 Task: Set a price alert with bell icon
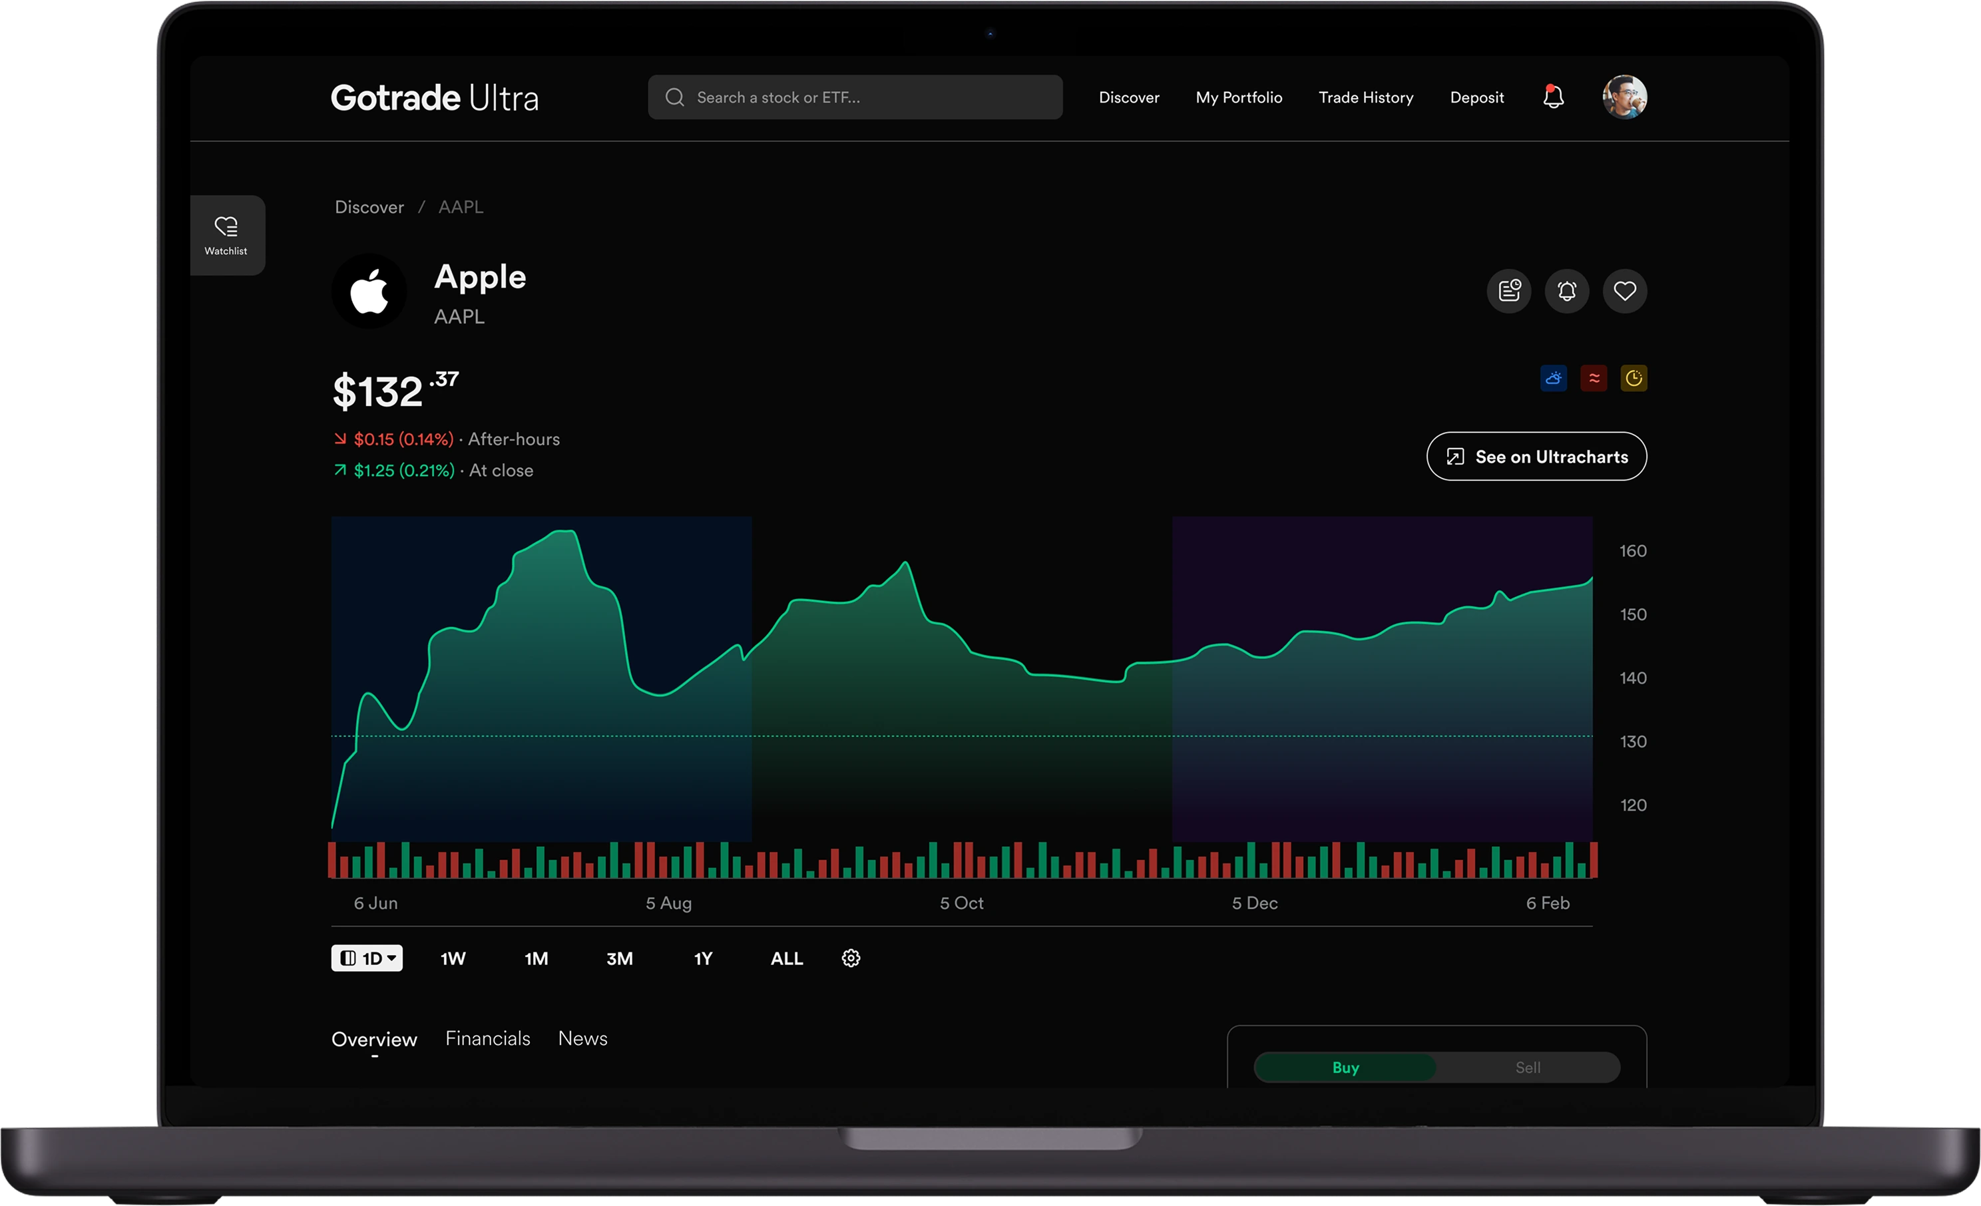pyautogui.click(x=1567, y=291)
